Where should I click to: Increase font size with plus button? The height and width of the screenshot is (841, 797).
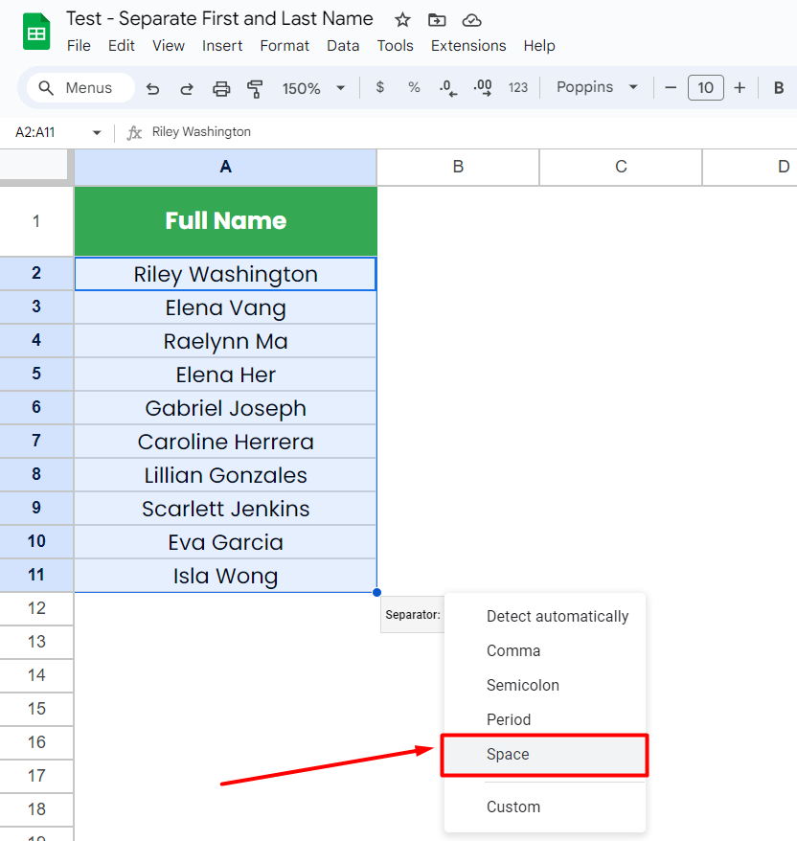(x=740, y=87)
